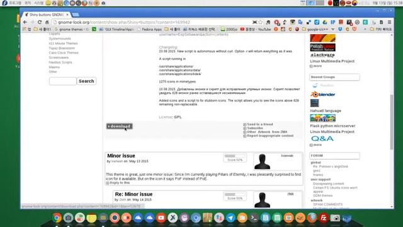The width and height of the screenshot is (403, 227).
Task: Open the Polish Linux group logo
Action: (322, 47)
